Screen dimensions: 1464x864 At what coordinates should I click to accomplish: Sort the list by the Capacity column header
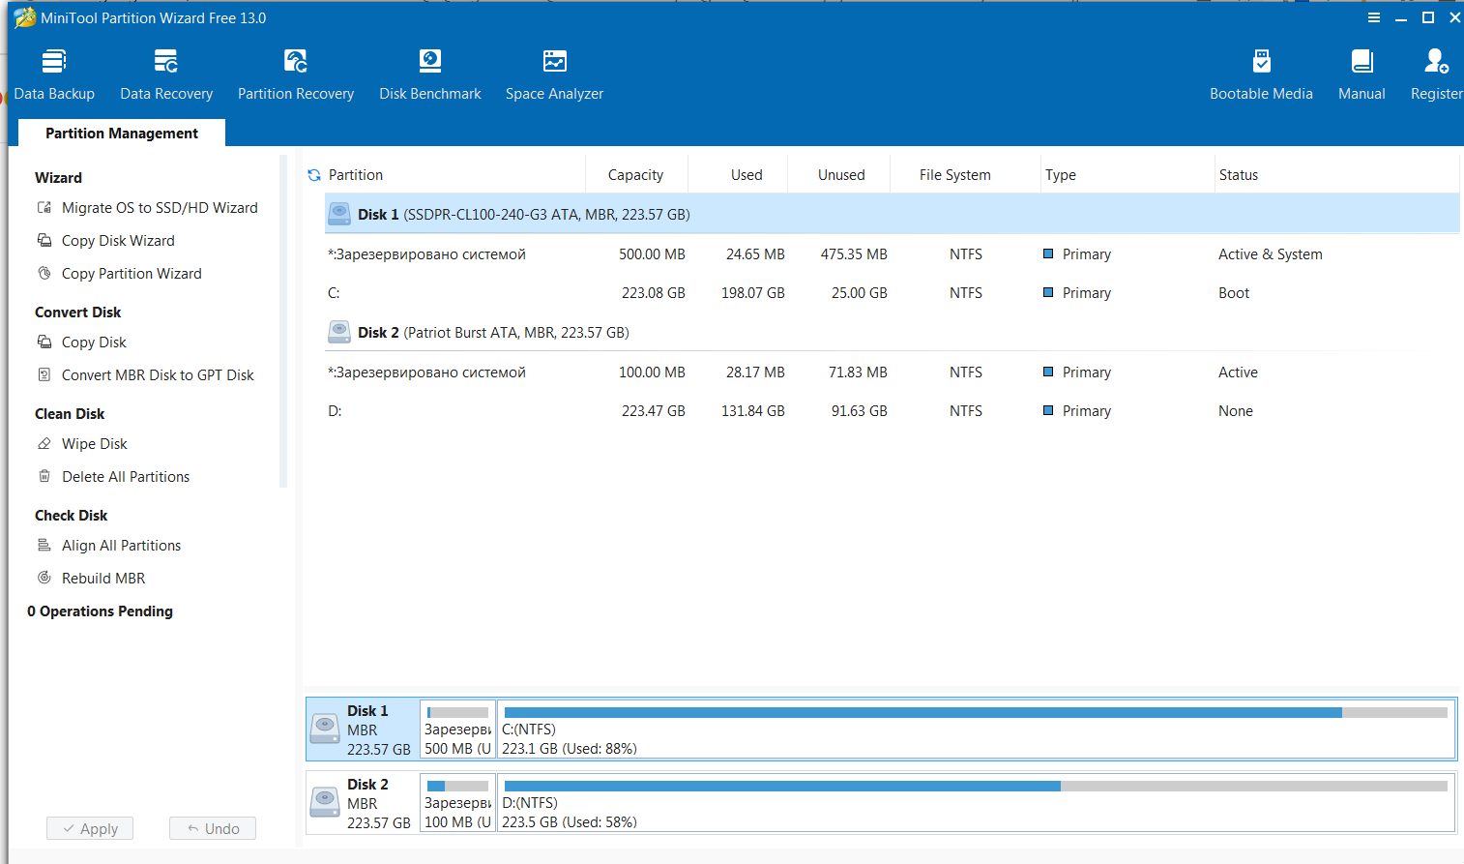click(635, 175)
